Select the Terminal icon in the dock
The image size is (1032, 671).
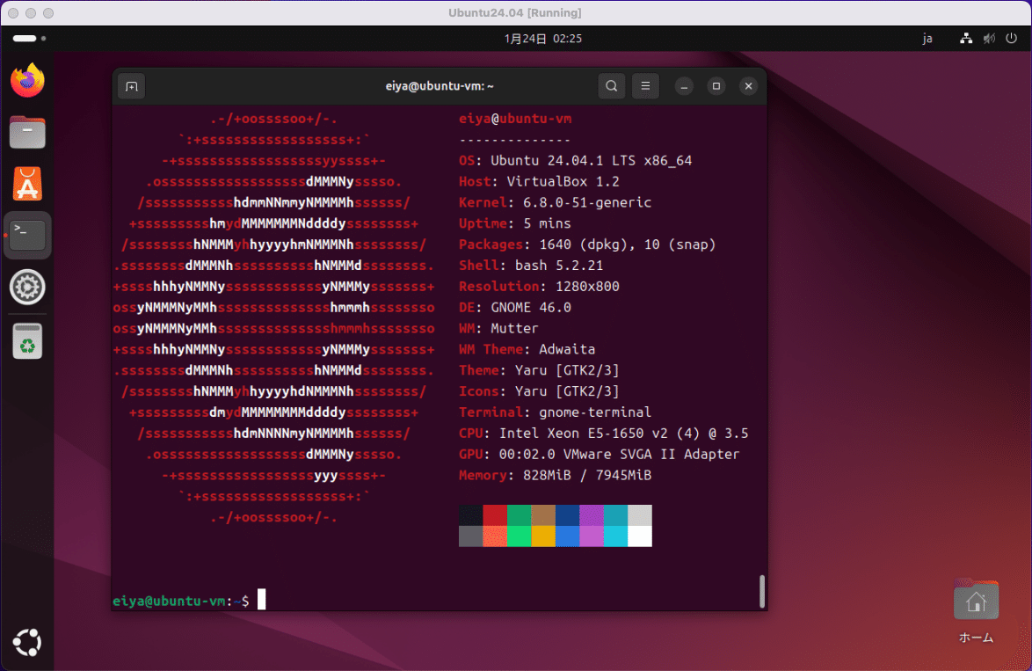click(x=27, y=235)
